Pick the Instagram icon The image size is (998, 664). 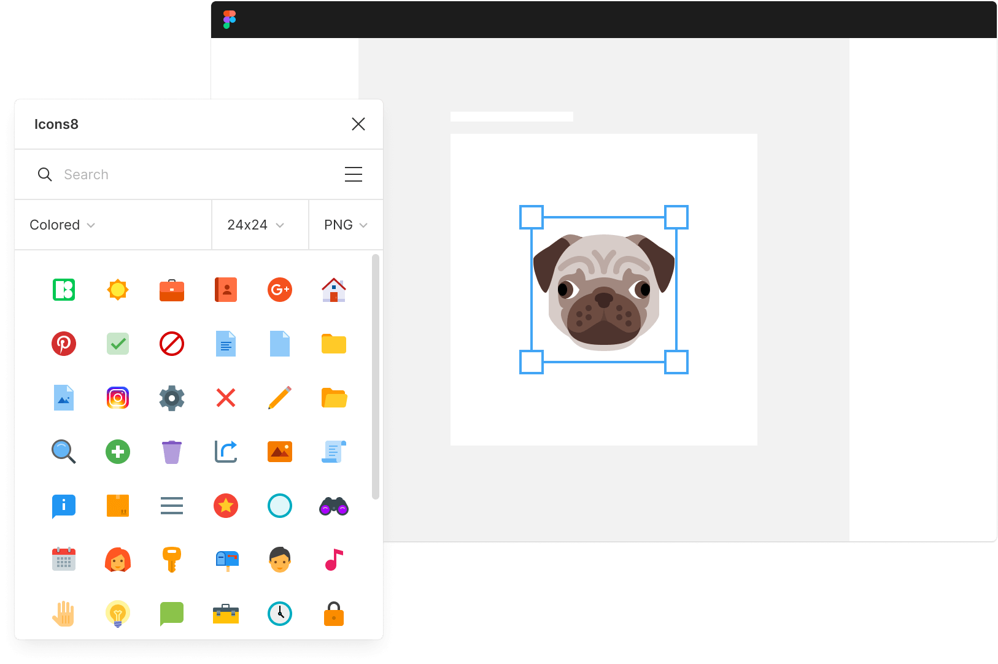[x=118, y=398]
